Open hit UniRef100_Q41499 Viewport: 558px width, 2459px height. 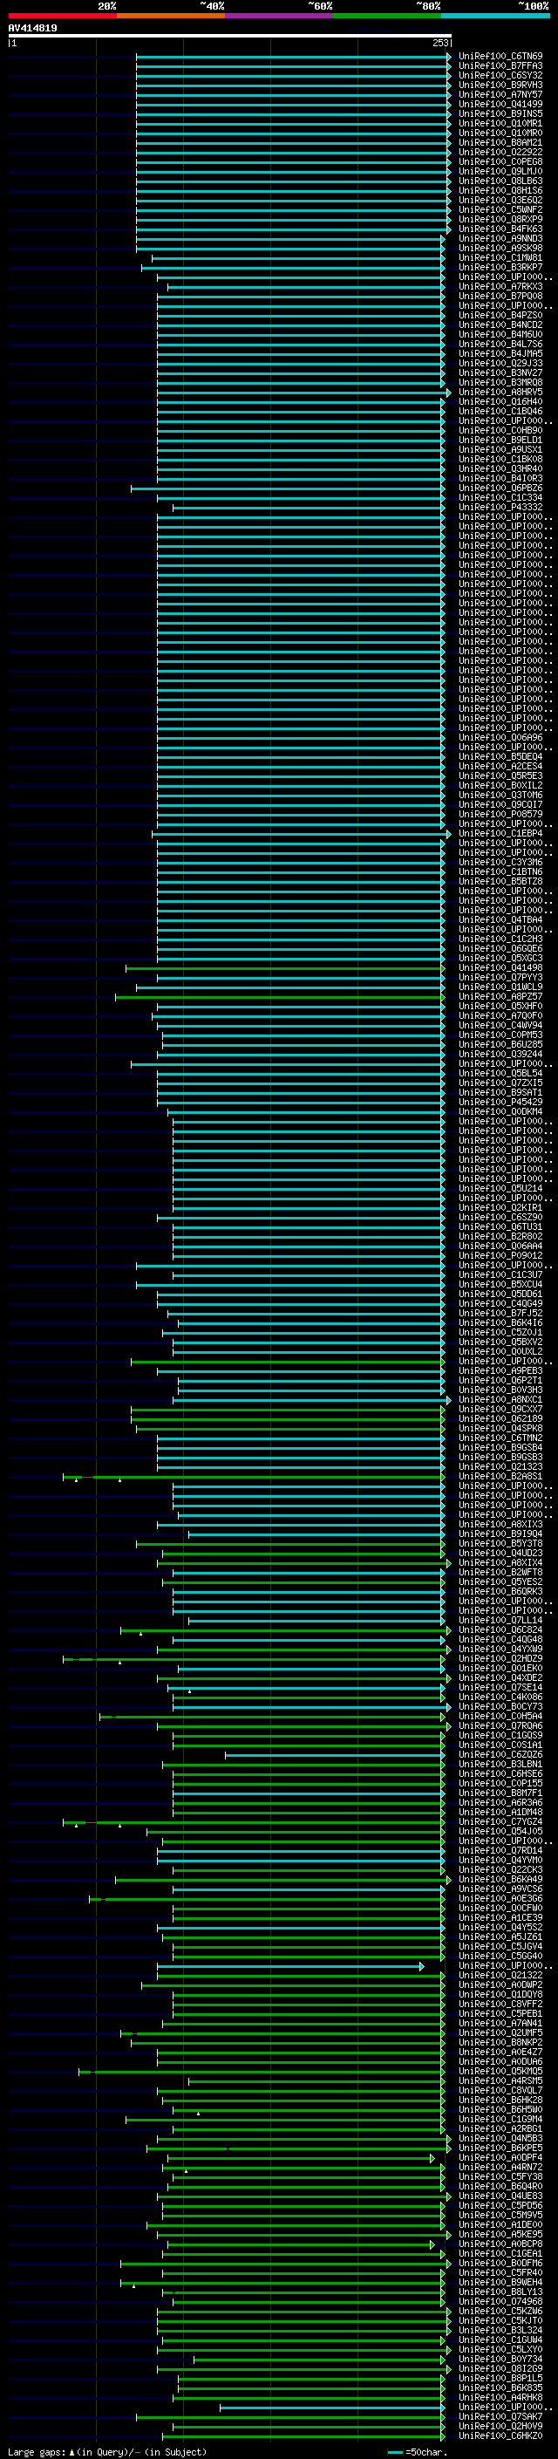pyautogui.click(x=500, y=104)
